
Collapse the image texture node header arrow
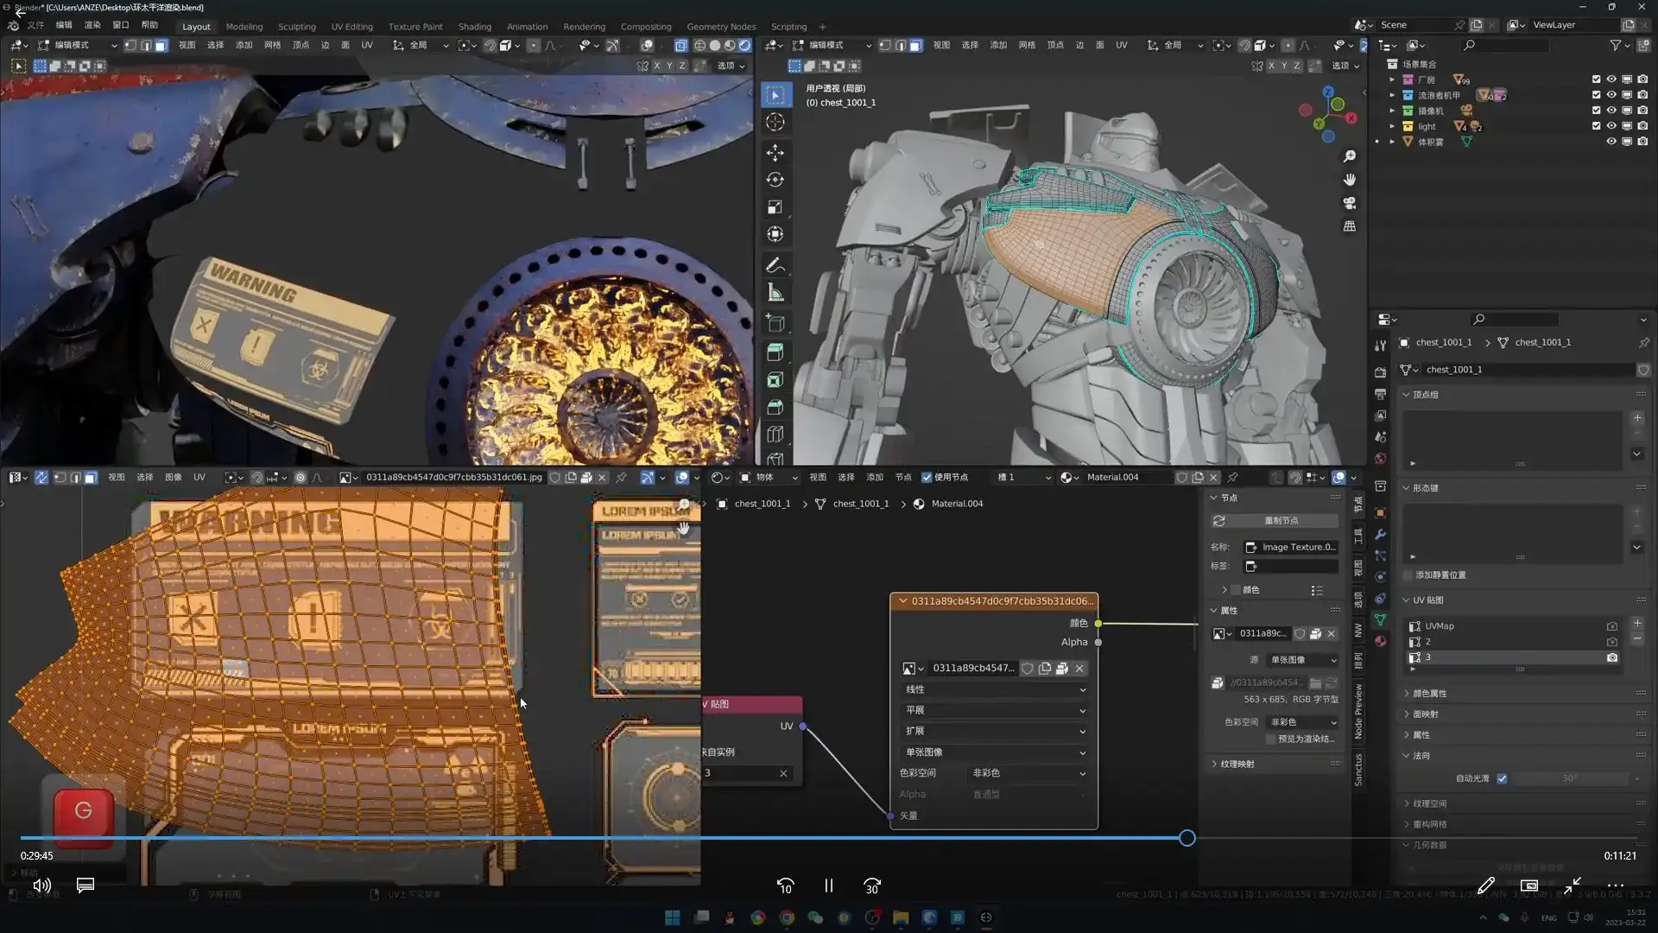click(x=902, y=600)
